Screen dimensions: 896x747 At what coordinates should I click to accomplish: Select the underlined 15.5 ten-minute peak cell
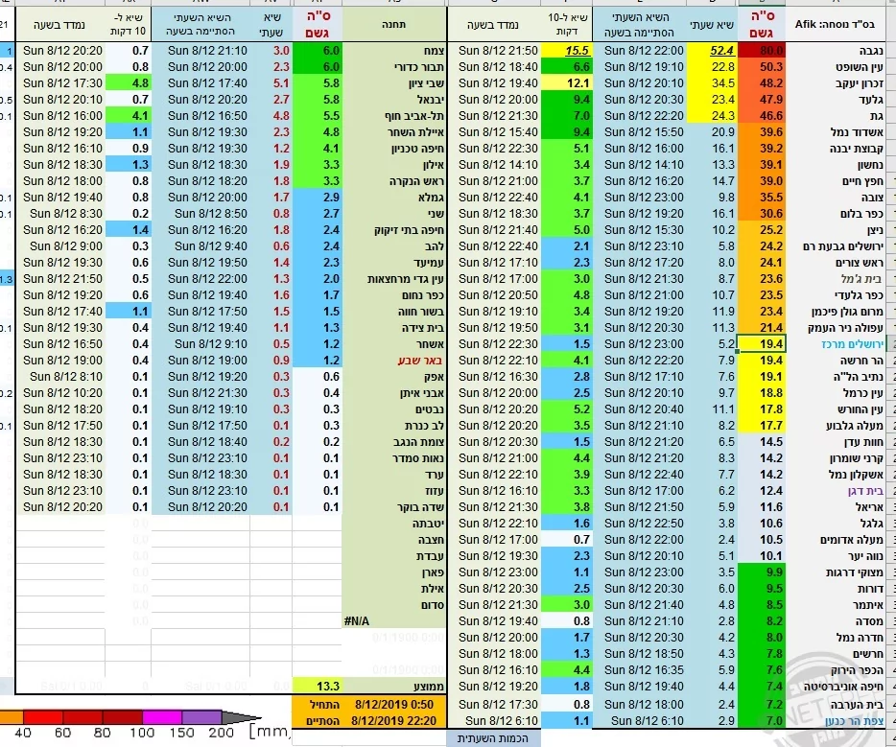click(x=570, y=50)
